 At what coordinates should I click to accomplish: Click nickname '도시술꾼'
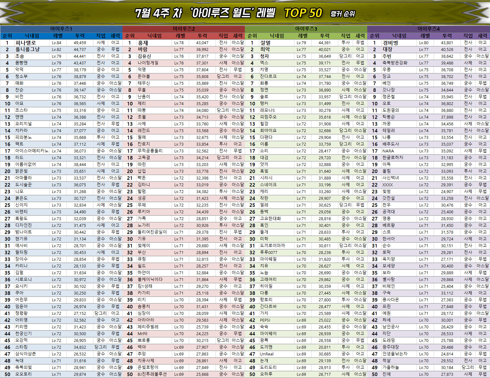24,185
